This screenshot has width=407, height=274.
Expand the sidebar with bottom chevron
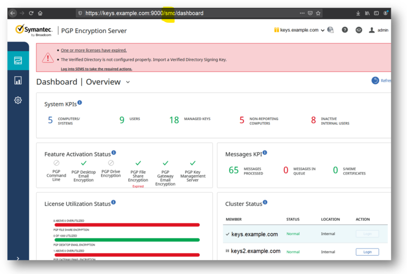[18, 258]
